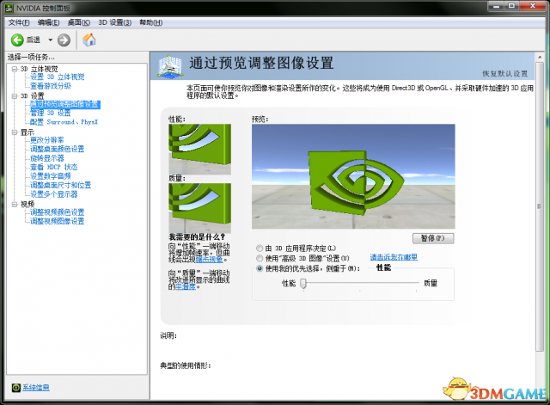Click the "恢复默认设置" link
This screenshot has height=405, width=550.
(511, 73)
